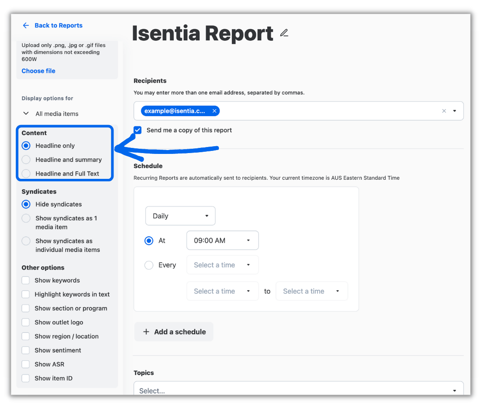
Task: Select the Every schedule radio button
Action: point(149,265)
